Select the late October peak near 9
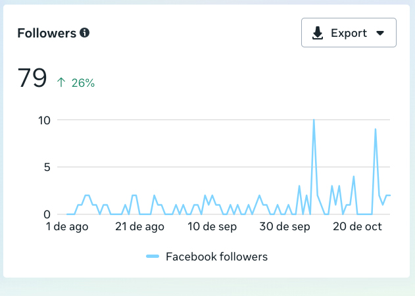Image resolution: width=415 pixels, height=296 pixels. pyautogui.click(x=375, y=130)
